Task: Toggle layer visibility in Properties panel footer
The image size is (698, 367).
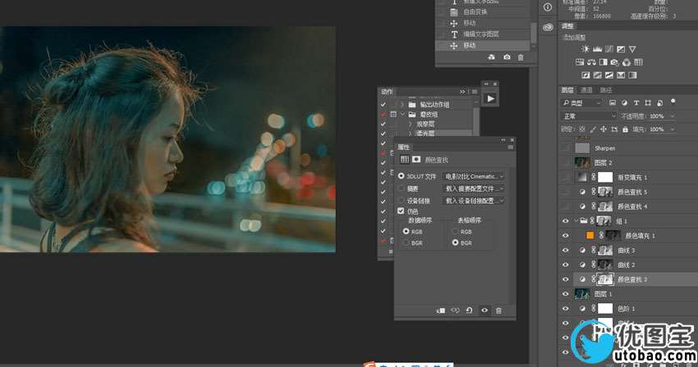Action: click(484, 310)
